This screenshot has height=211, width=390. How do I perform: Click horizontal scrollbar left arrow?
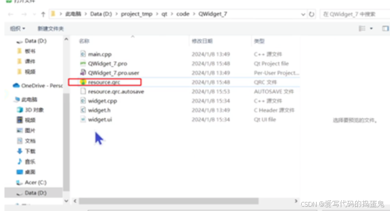click(x=75, y=201)
